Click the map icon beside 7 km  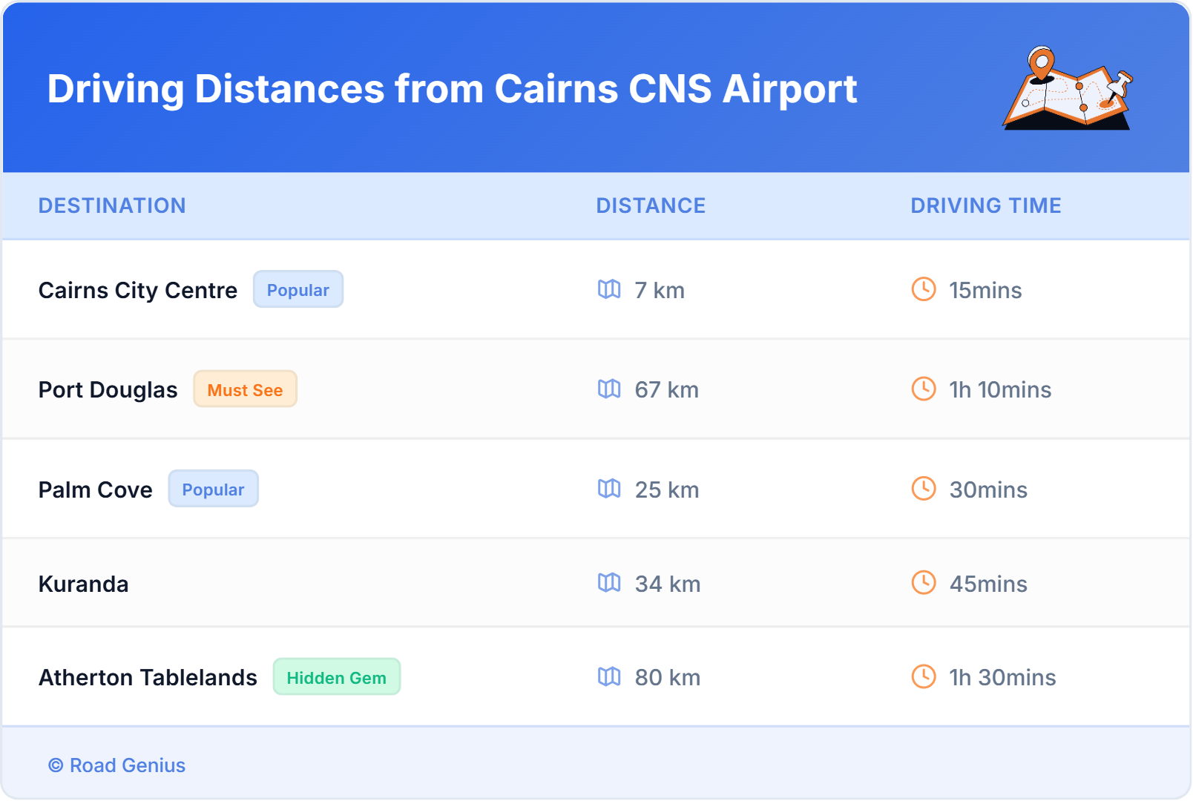pos(609,289)
